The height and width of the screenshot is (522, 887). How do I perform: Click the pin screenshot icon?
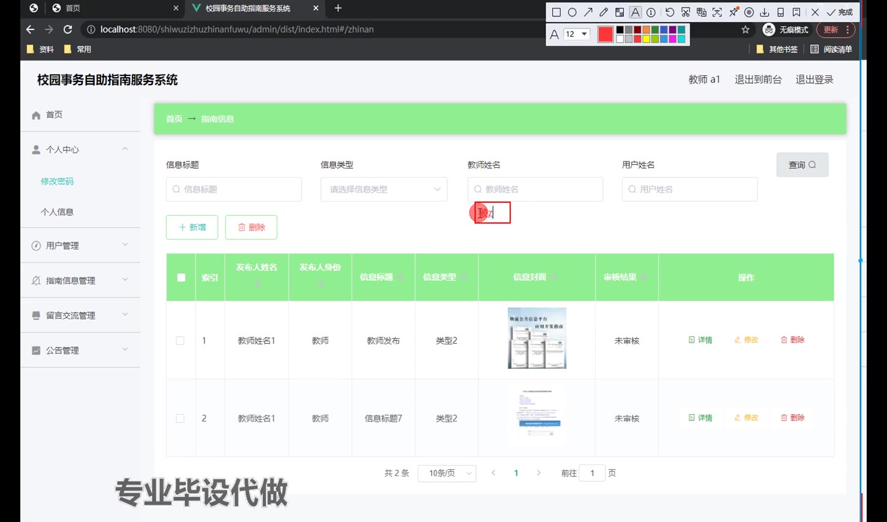733,12
